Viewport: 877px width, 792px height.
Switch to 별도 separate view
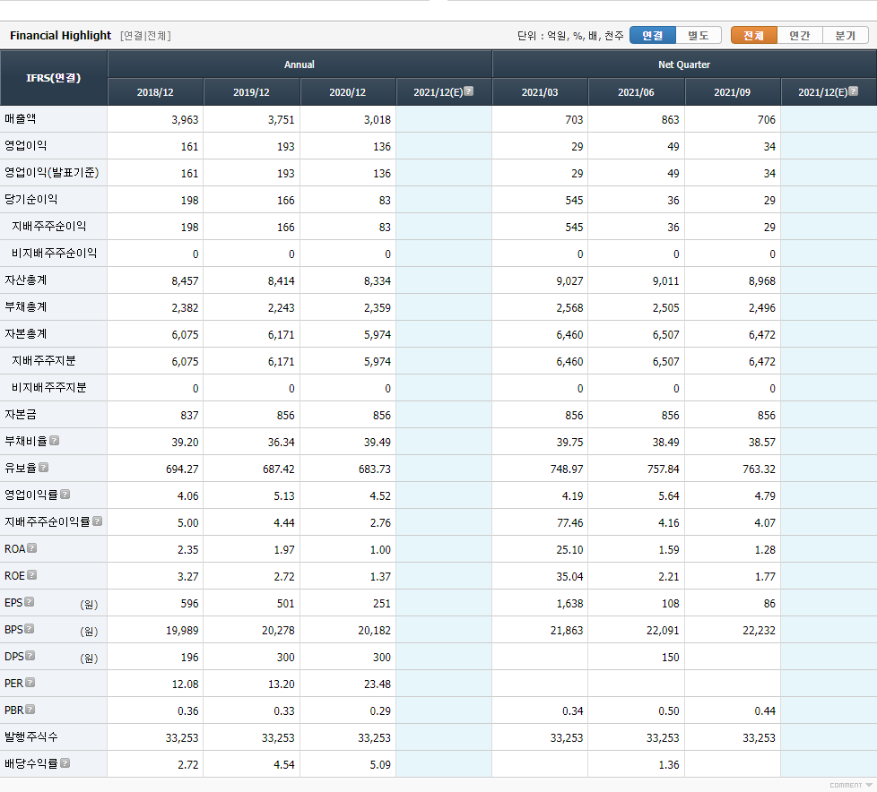point(699,35)
